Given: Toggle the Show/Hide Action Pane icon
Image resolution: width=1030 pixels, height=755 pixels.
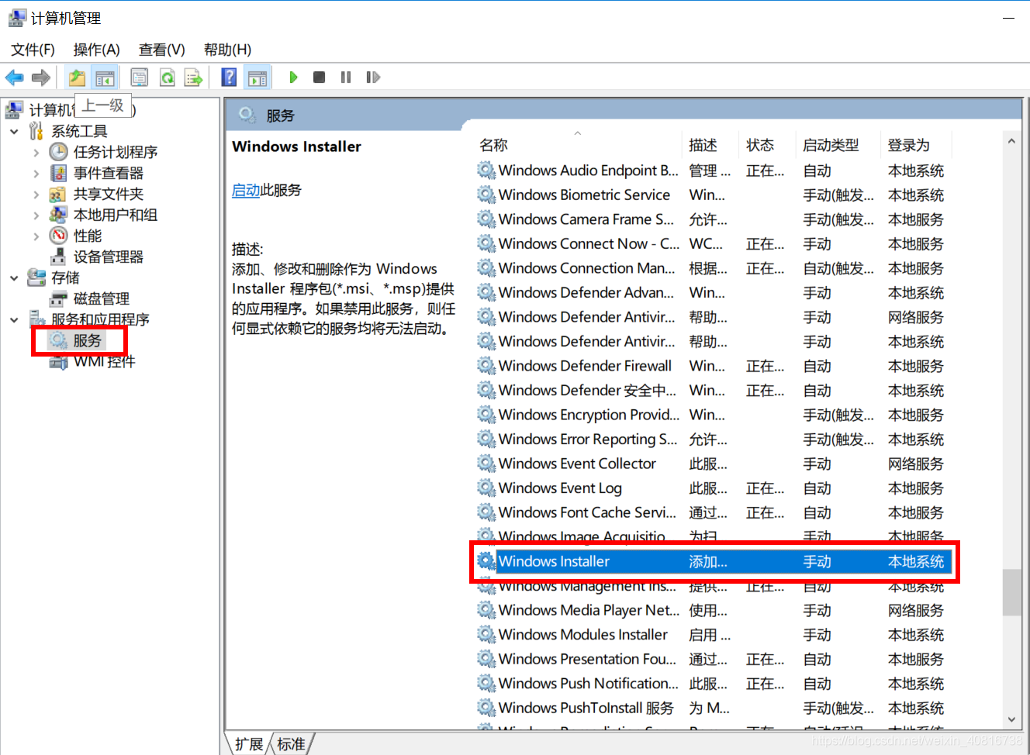Looking at the screenshot, I should pyautogui.click(x=257, y=78).
